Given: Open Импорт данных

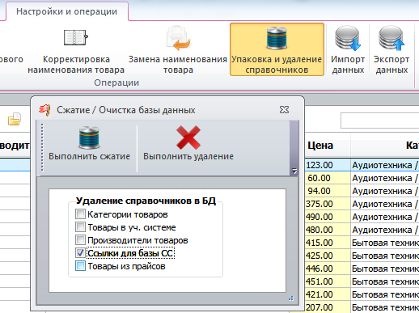Looking at the screenshot, I should [348, 50].
